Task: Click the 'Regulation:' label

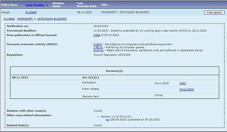Action: 15,55
